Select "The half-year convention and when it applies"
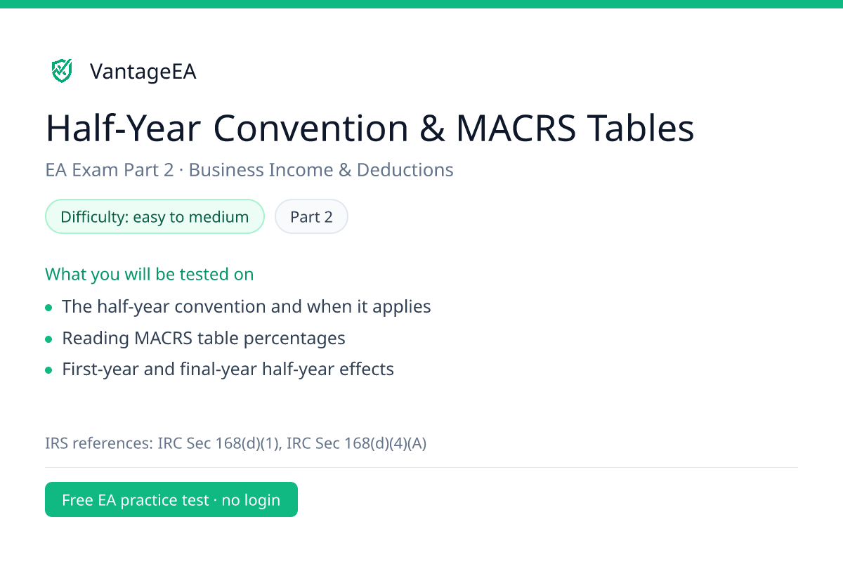843x562 pixels. [x=247, y=307]
